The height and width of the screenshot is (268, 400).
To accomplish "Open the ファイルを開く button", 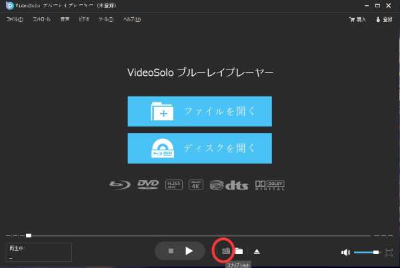I will click(200, 111).
